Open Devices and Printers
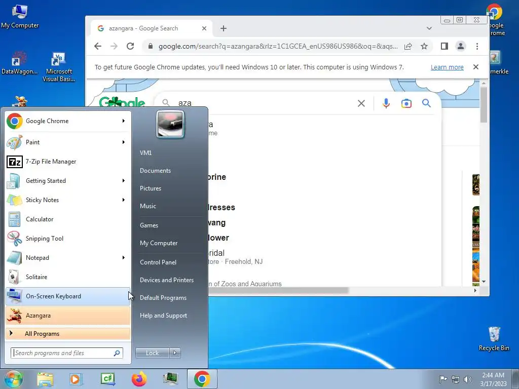This screenshot has height=389, width=519. point(166,280)
